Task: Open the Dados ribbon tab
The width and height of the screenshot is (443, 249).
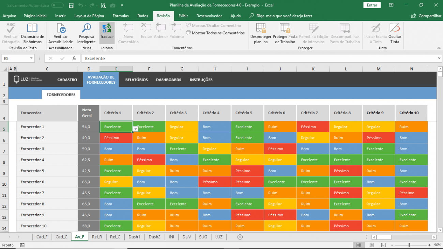Action: (x=143, y=16)
